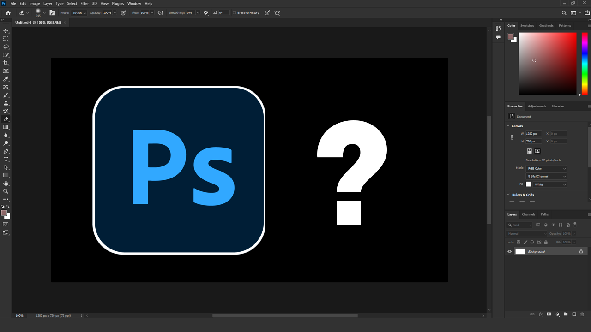Hide the Background layer eye icon
591x332 pixels.
pyautogui.click(x=510, y=251)
